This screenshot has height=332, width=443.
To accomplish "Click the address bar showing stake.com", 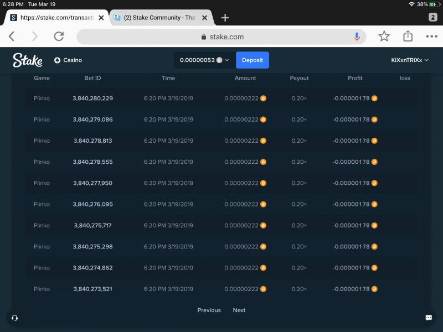I will click(221, 37).
